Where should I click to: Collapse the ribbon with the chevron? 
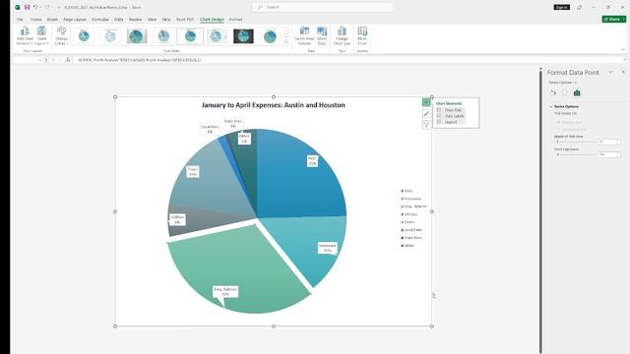coord(623,50)
